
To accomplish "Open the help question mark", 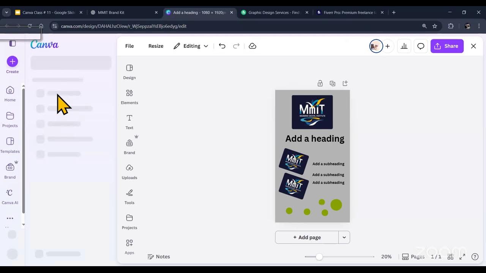I will tap(475, 257).
